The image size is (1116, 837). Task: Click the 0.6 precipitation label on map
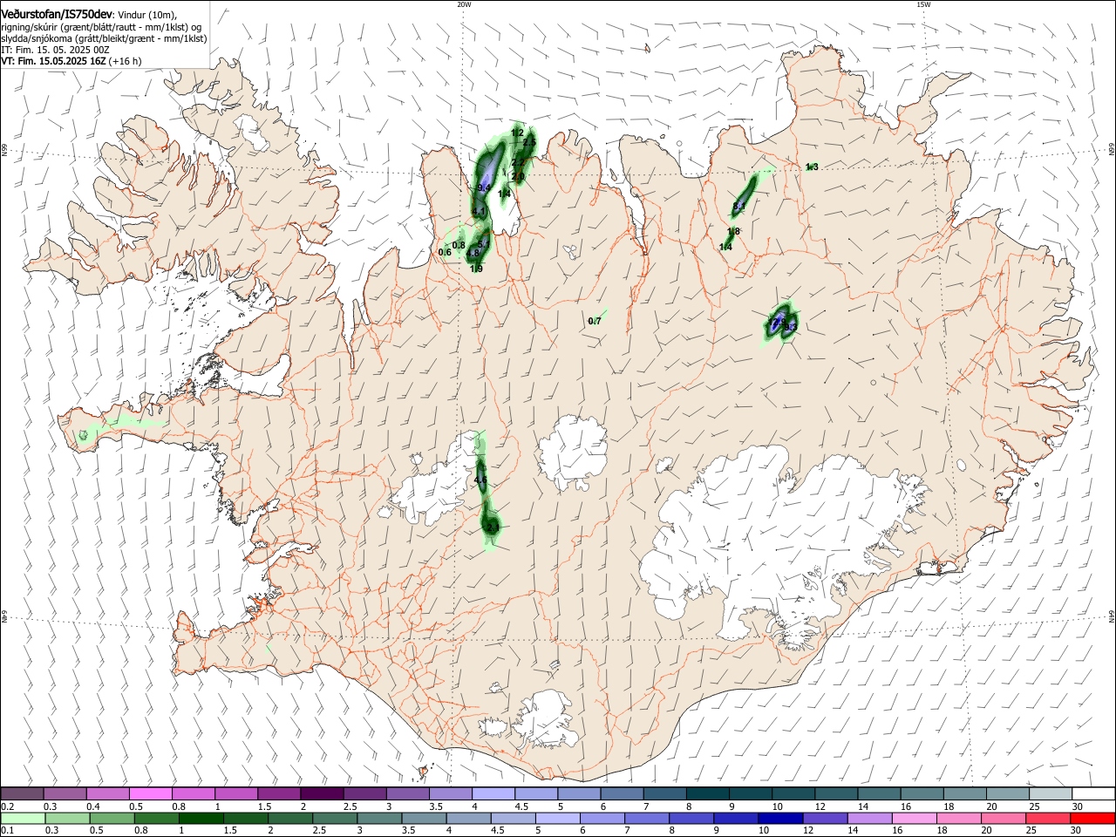pyautogui.click(x=445, y=253)
